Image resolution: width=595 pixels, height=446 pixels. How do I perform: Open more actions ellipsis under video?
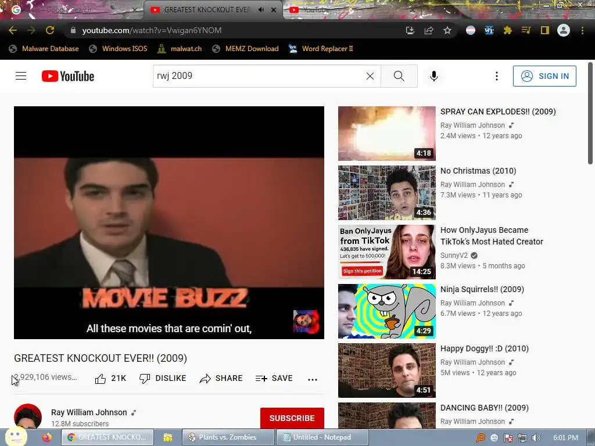point(312,379)
